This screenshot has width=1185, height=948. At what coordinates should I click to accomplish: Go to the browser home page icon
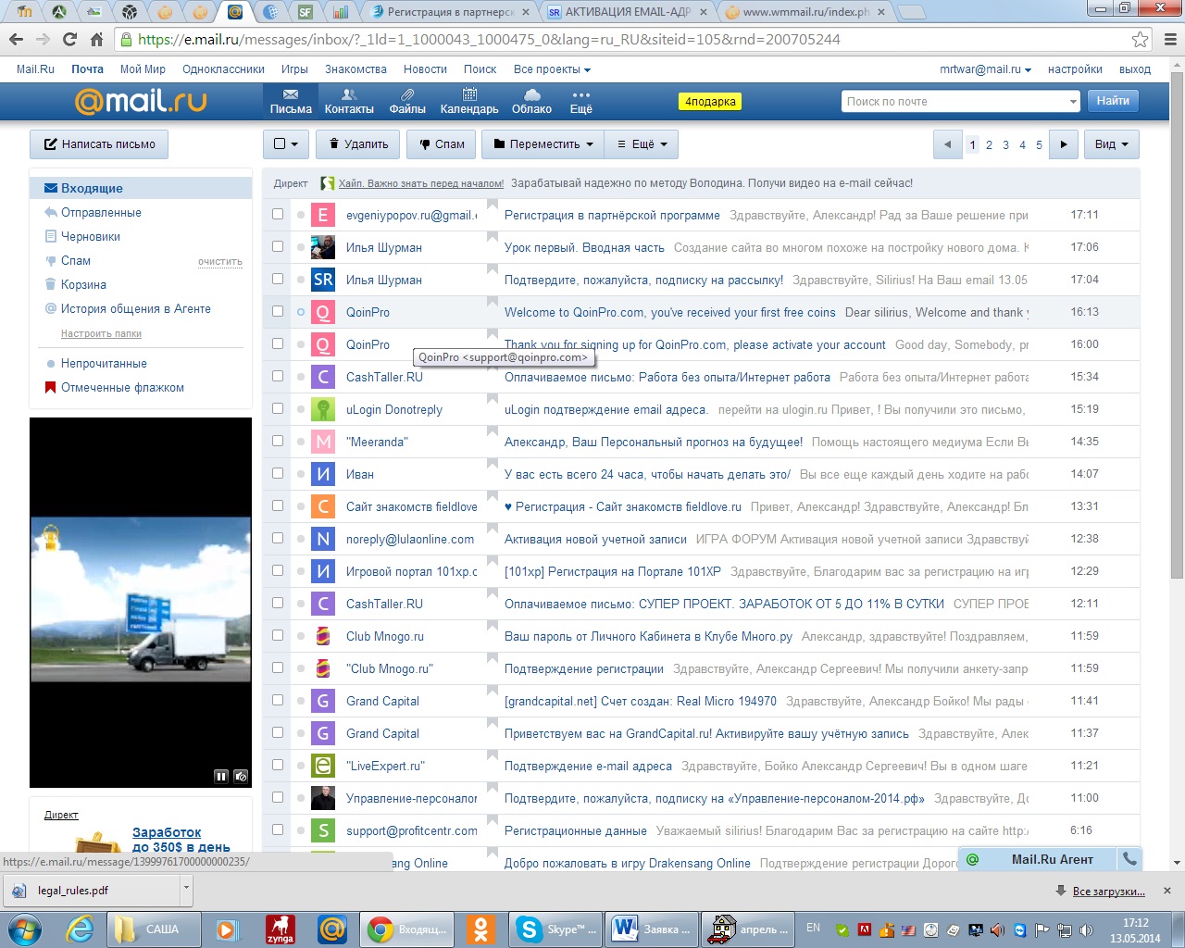point(96,40)
